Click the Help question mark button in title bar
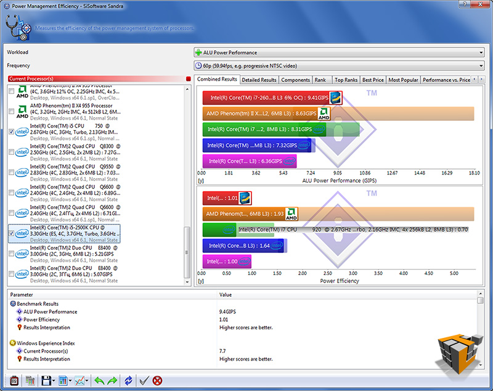Viewport: 493px width, 391px height. point(465,4)
